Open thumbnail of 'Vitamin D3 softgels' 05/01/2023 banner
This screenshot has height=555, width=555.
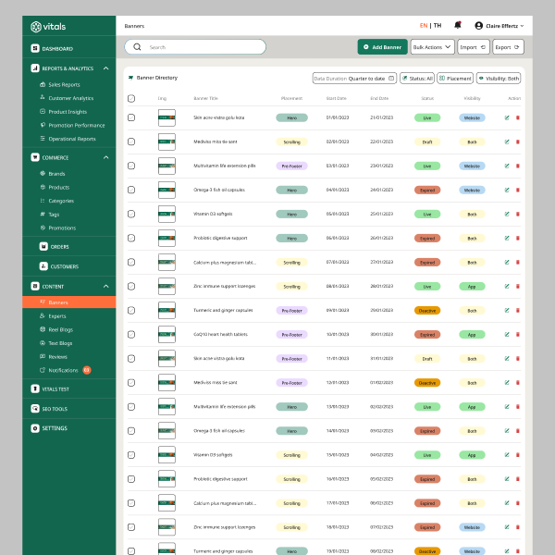pyautogui.click(x=166, y=214)
